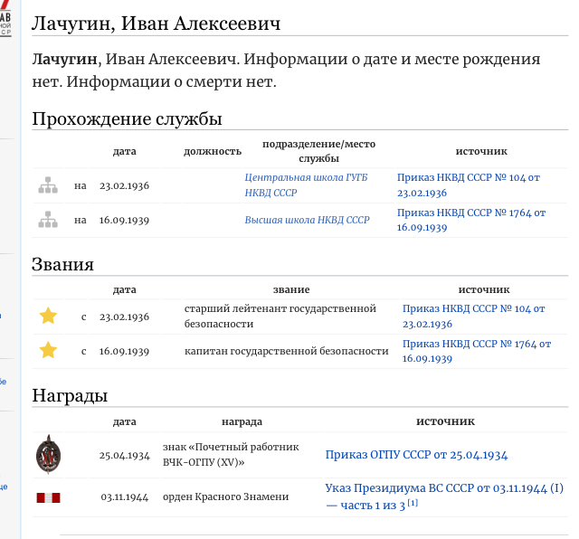The image size is (579, 539).
Task: Click the rank капитан государственной безопасности
Action: [x=287, y=351]
